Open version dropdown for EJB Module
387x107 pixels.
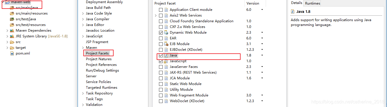262,44
